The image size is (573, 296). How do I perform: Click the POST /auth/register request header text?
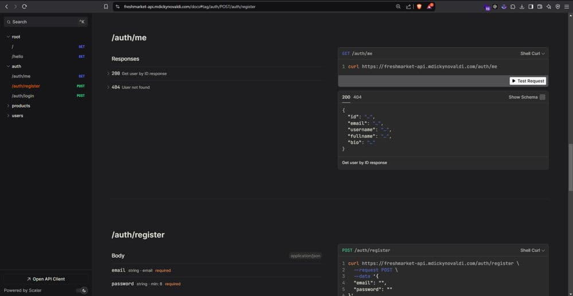click(x=366, y=251)
